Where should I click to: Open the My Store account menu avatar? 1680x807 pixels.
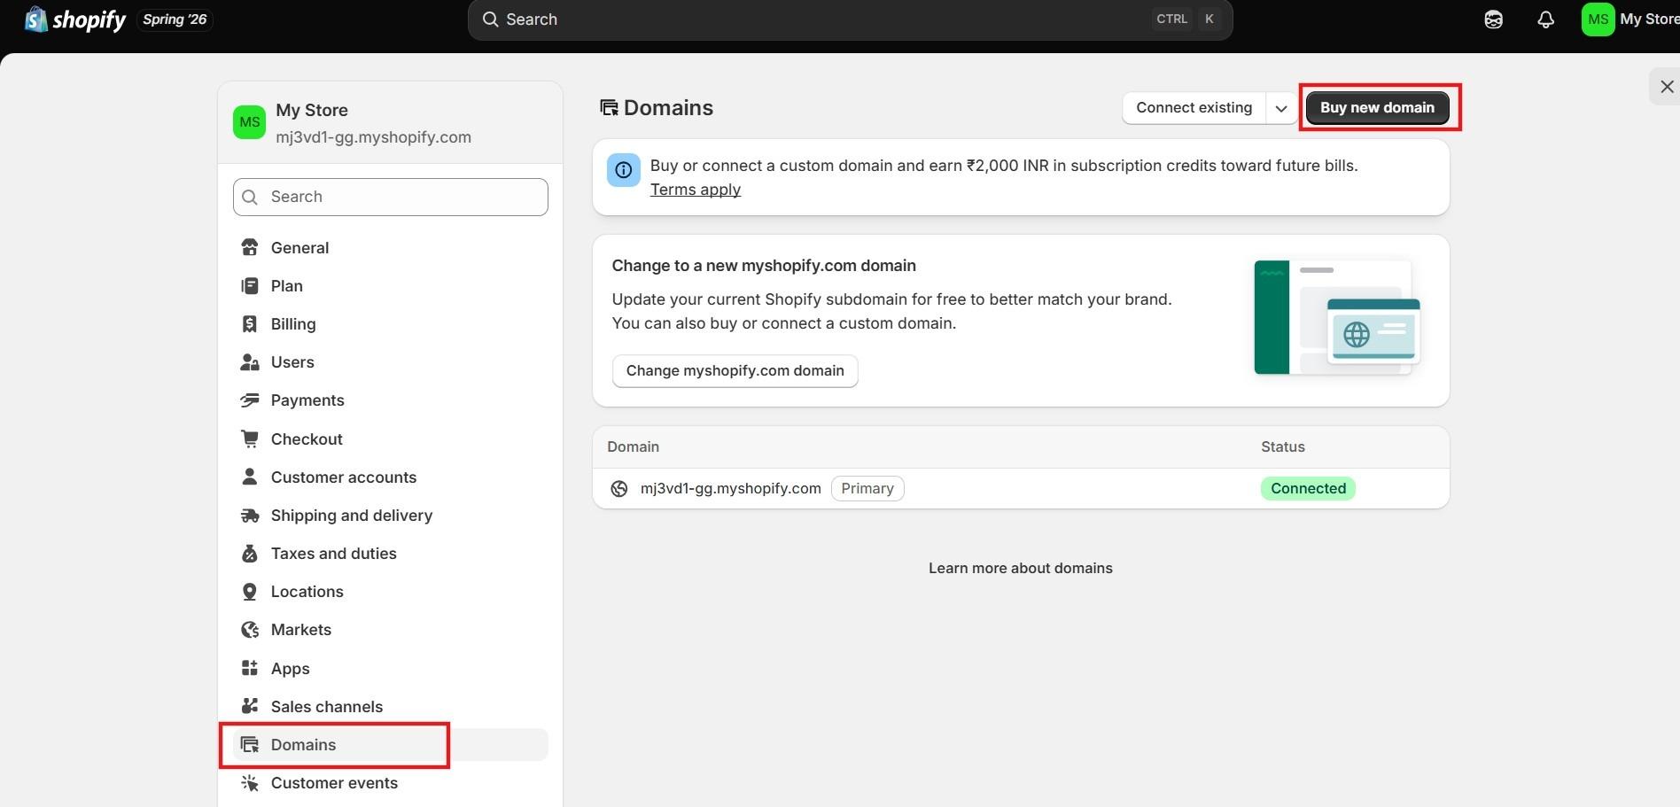1598,19
